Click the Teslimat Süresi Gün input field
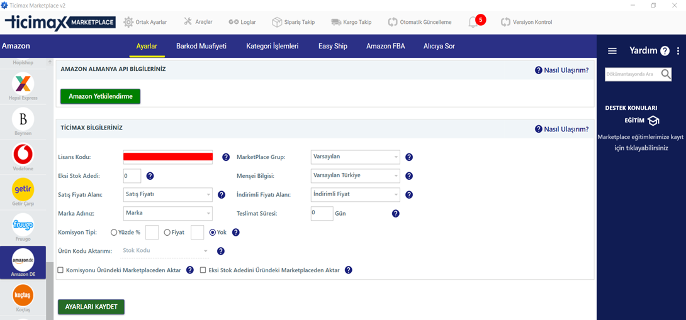Image resolution: width=686 pixels, height=320 pixels. [322, 213]
